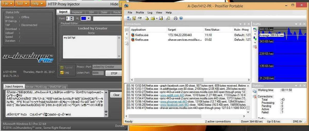This screenshot has height=131, width=309.
Task: Click the Font size stepper
Action: 72,19
